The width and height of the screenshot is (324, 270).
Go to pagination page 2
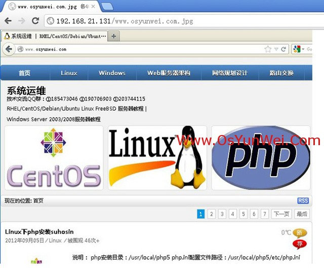pyautogui.click(x=212, y=214)
